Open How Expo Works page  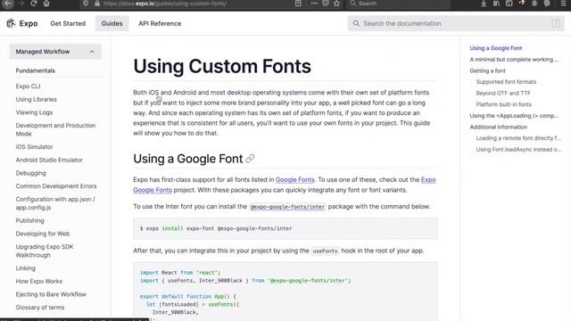click(x=39, y=282)
